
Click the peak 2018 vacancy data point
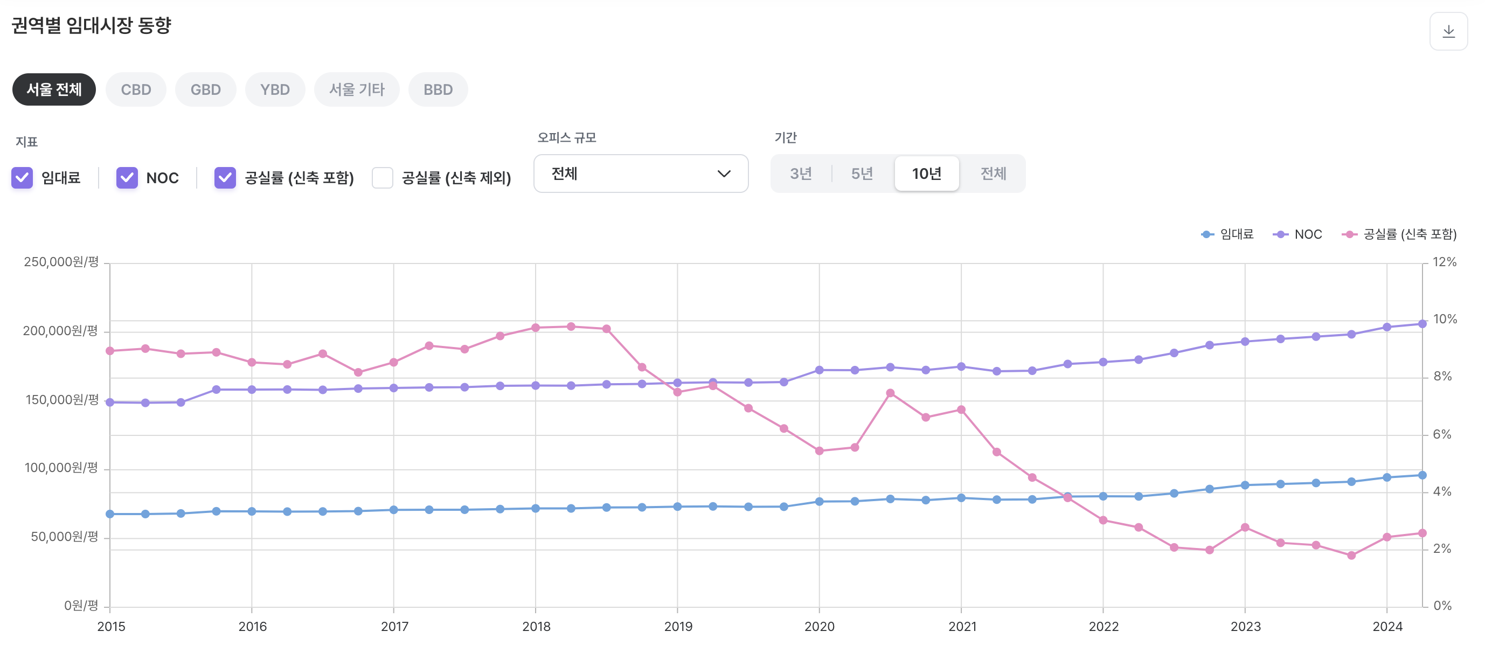571,327
